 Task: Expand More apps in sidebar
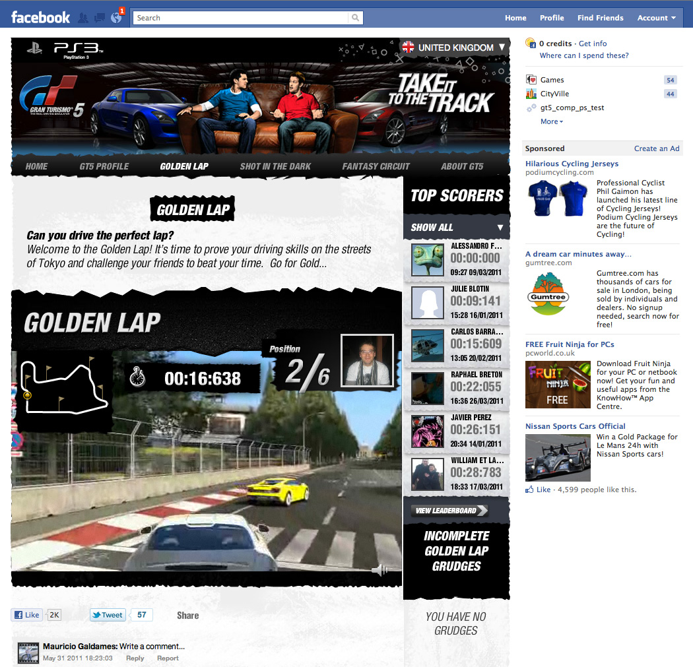552,121
